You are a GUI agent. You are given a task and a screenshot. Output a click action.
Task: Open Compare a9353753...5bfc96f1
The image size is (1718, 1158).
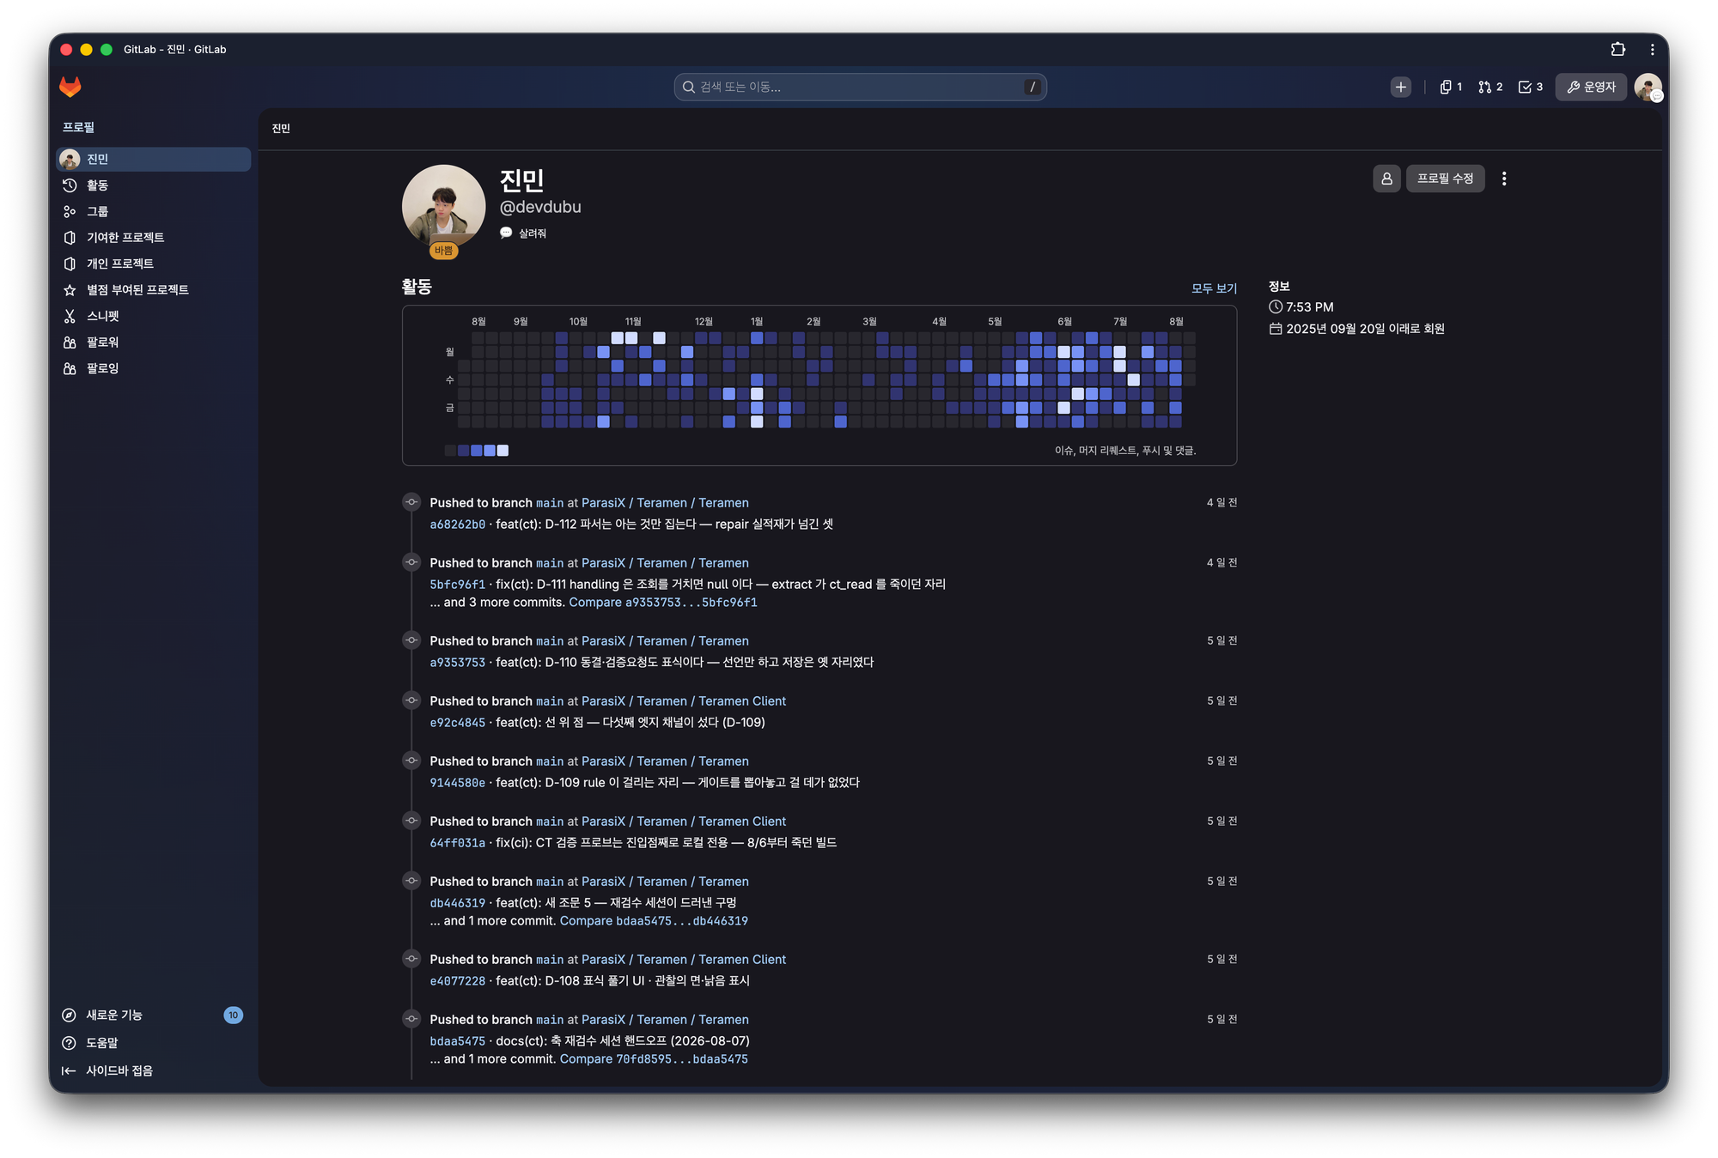[663, 603]
